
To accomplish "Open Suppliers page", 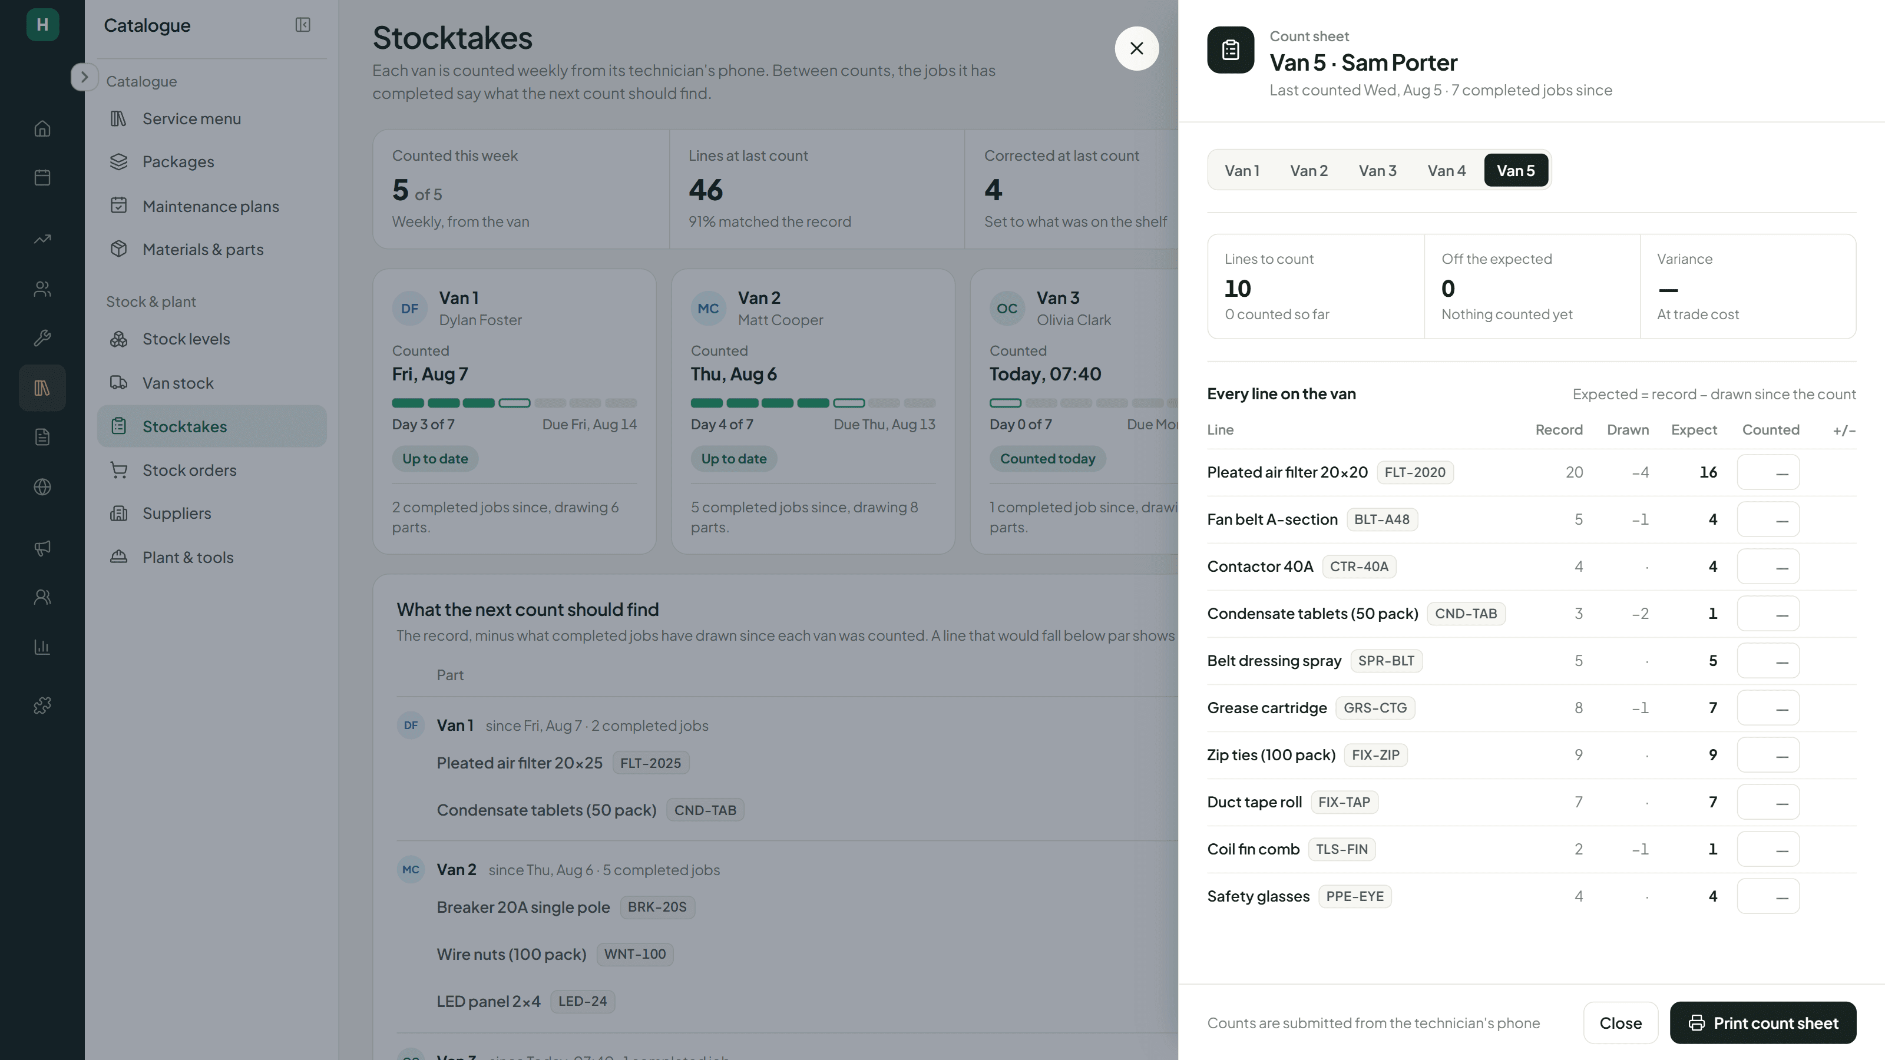I will tap(211, 514).
